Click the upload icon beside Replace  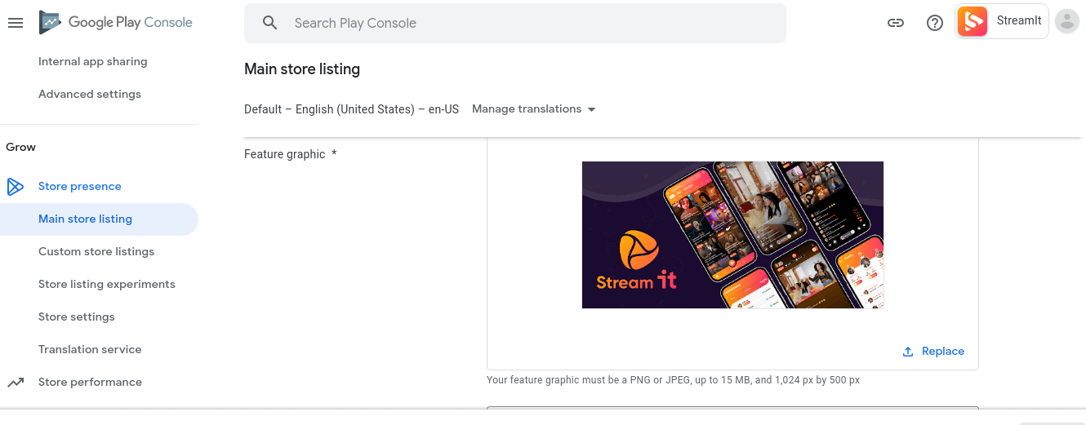[908, 352]
